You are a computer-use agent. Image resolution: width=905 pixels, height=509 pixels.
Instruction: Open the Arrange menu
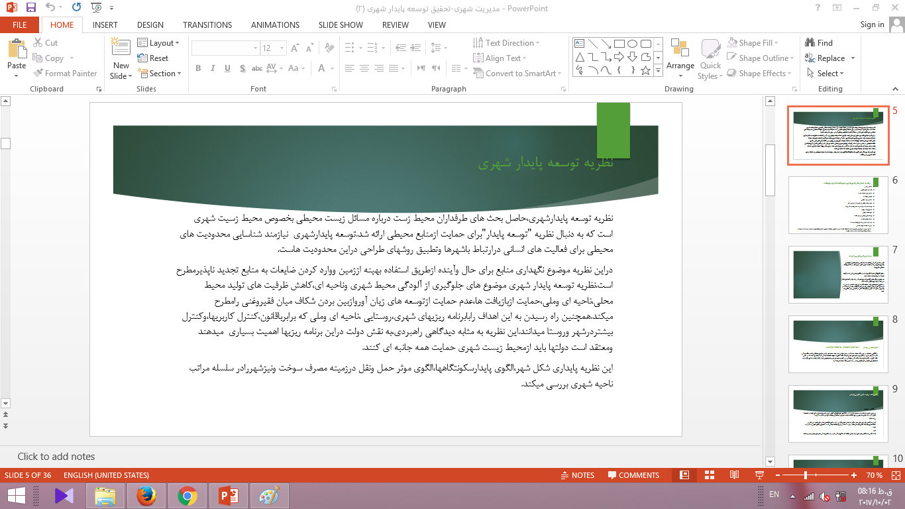point(680,60)
